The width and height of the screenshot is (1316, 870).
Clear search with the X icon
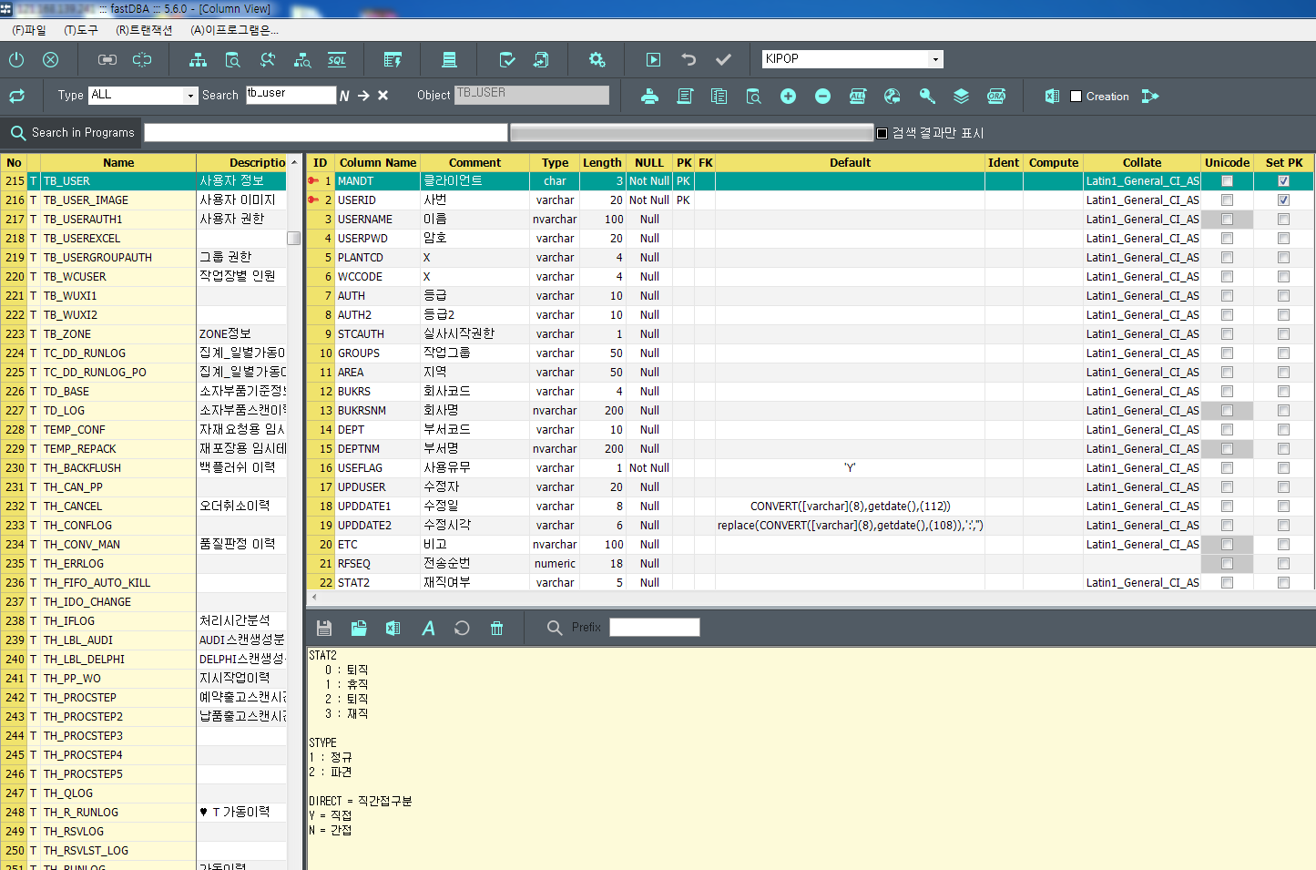(383, 96)
